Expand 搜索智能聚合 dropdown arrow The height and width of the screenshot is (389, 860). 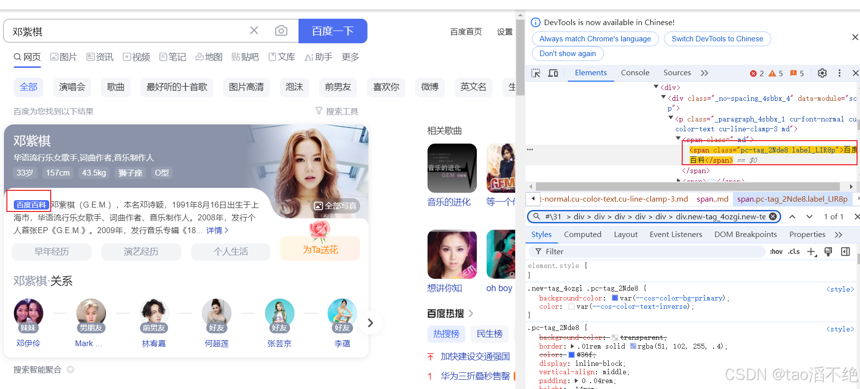click(x=70, y=369)
